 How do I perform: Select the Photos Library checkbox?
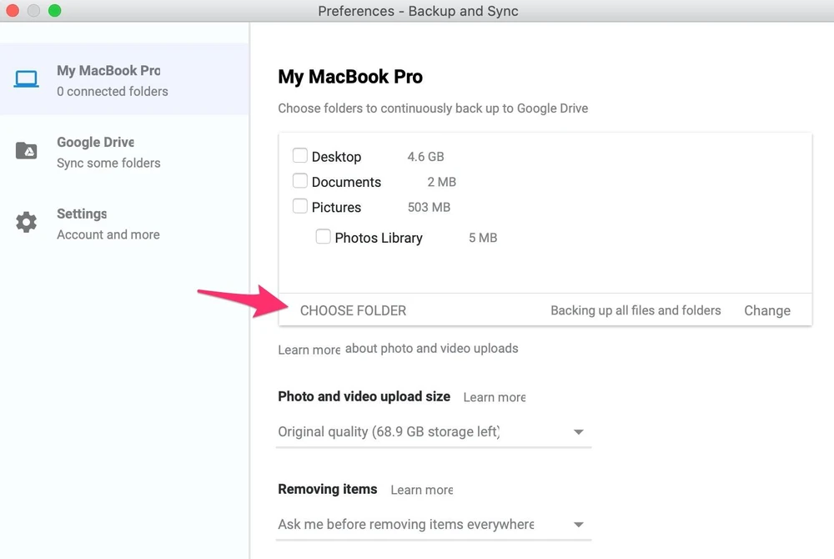[x=324, y=237]
